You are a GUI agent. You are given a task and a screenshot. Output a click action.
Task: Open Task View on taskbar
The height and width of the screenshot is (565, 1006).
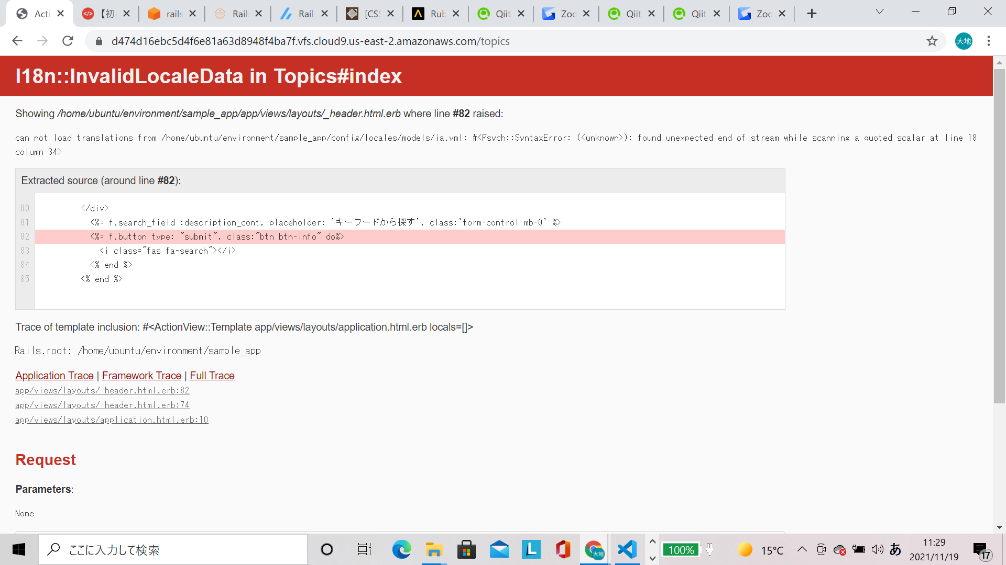click(x=365, y=549)
